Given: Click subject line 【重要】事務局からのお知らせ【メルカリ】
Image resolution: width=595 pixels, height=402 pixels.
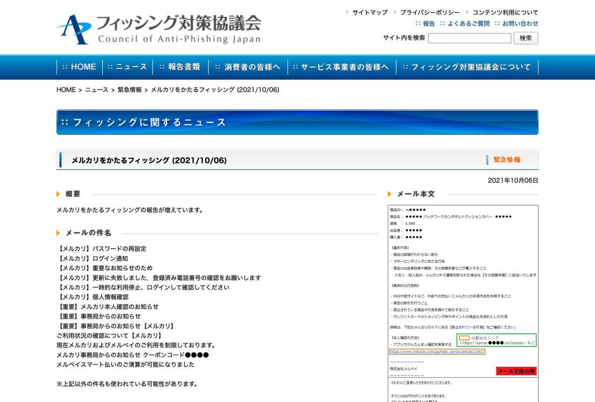Looking at the screenshot, I should 117,326.
